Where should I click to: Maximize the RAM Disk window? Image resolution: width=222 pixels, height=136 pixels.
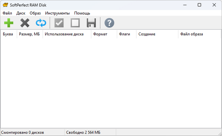click(x=199, y=5)
